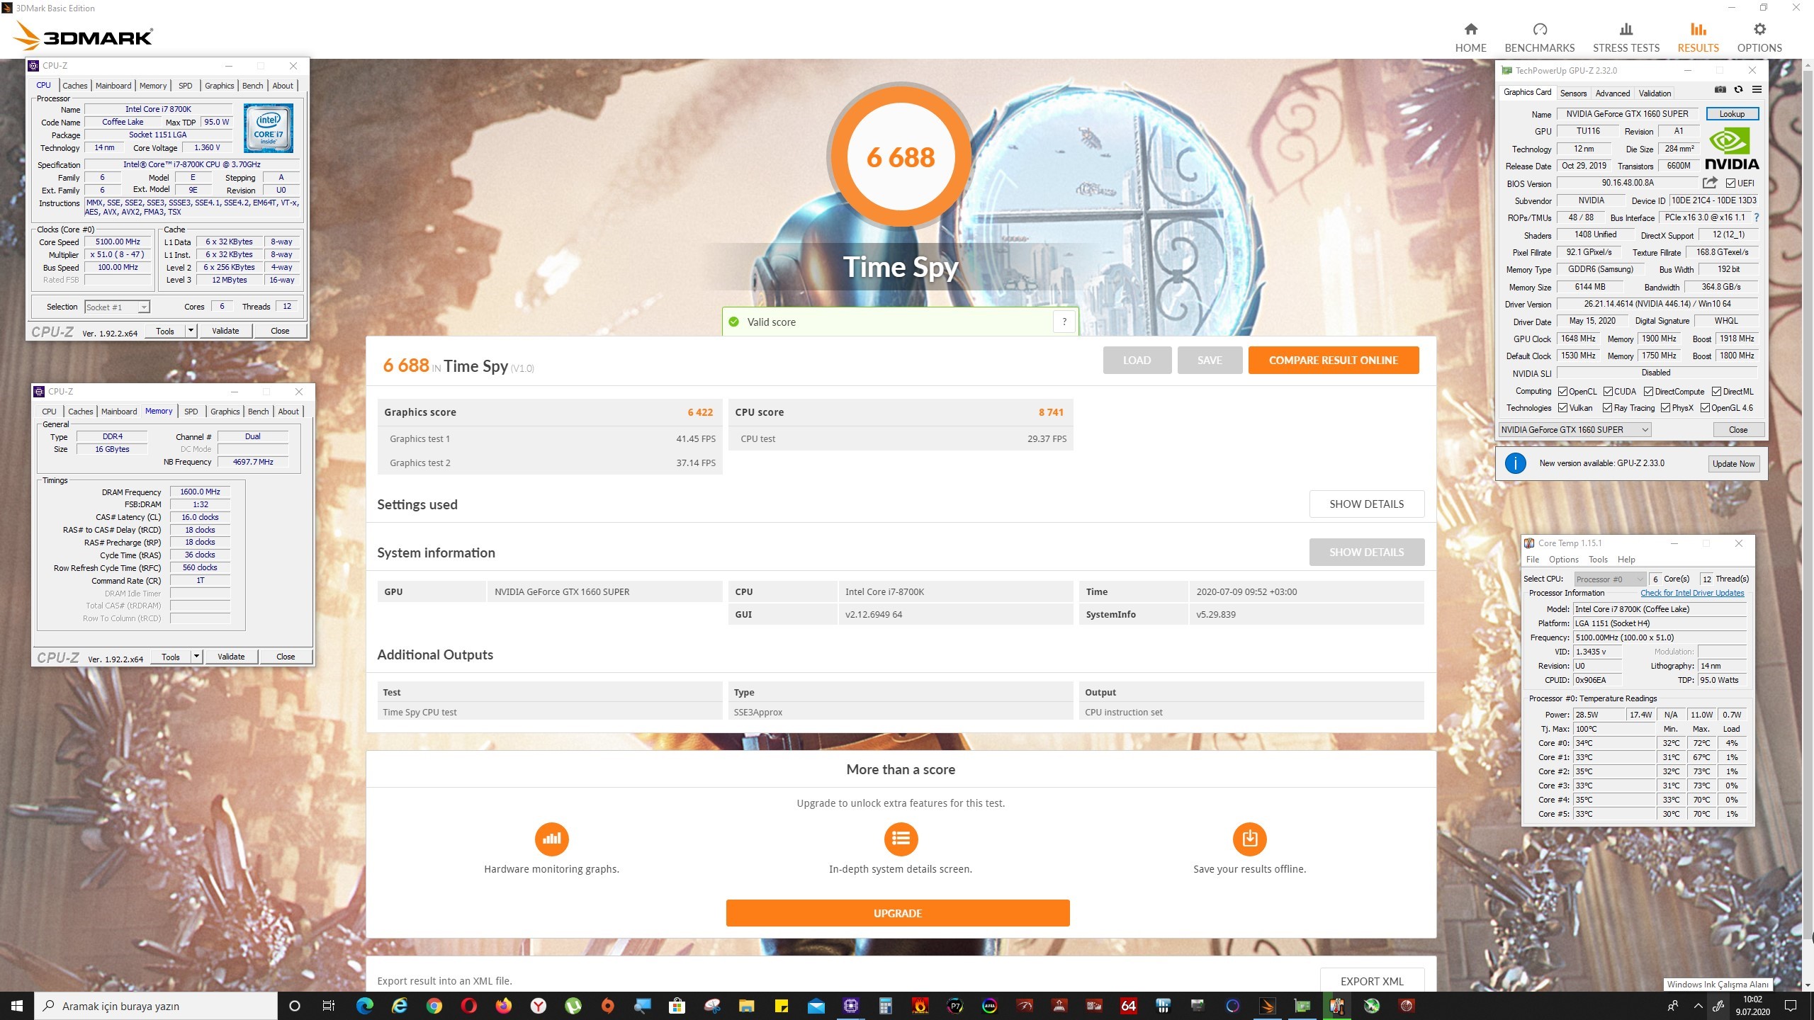
Task: Toggle the Ray Tracing checkbox
Action: (1607, 408)
